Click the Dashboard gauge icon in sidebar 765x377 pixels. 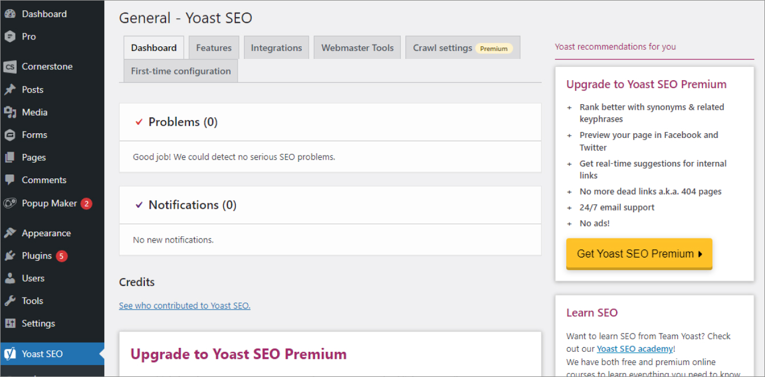click(10, 14)
